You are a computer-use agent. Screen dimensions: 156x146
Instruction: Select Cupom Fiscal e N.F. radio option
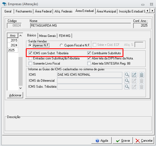[x=61, y=45]
